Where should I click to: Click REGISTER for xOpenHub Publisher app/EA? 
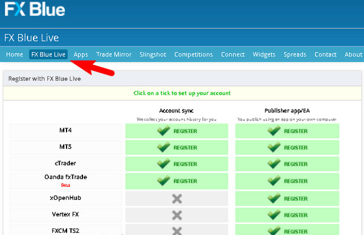coord(296,199)
